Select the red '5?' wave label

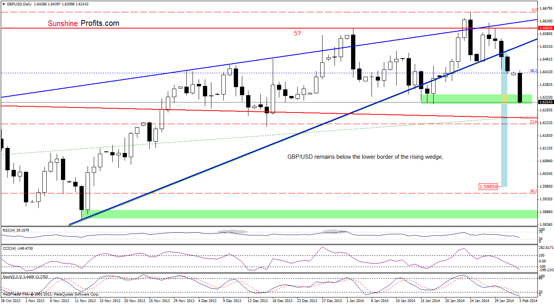tap(298, 34)
